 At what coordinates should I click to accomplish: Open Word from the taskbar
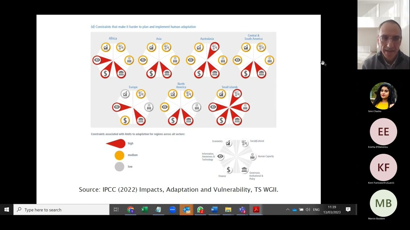tap(214, 210)
